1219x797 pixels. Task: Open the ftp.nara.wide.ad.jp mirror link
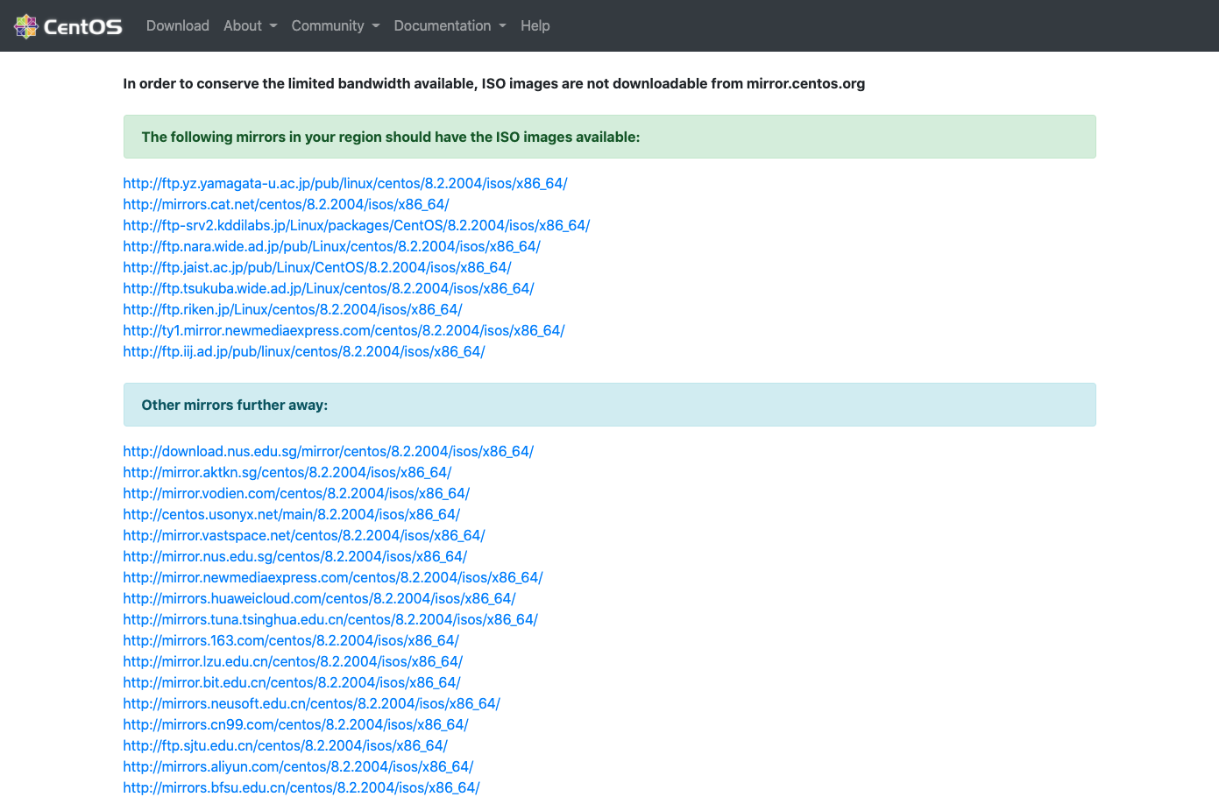(x=332, y=247)
